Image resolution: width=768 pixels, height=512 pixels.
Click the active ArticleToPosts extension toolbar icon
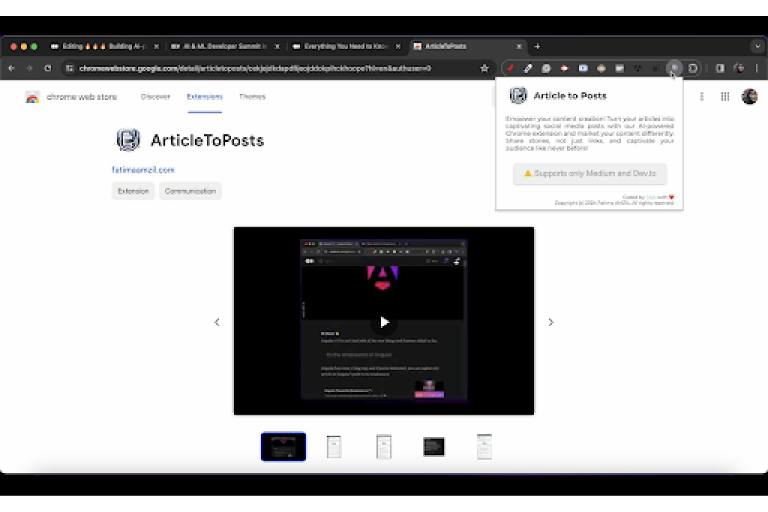coord(675,68)
